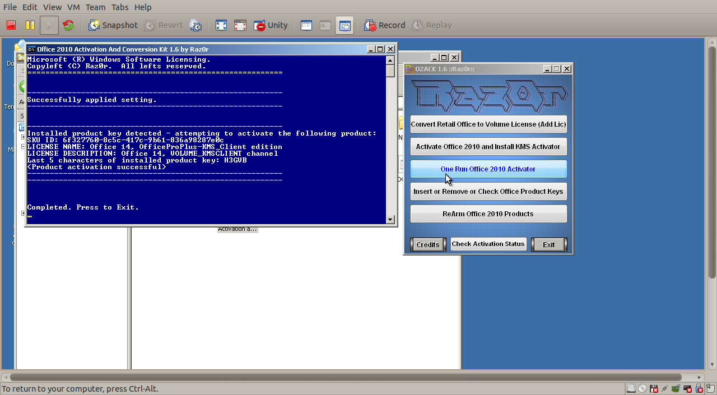Click the Check Activation Status button
Viewport: 717px width, 395px height.
[488, 244]
